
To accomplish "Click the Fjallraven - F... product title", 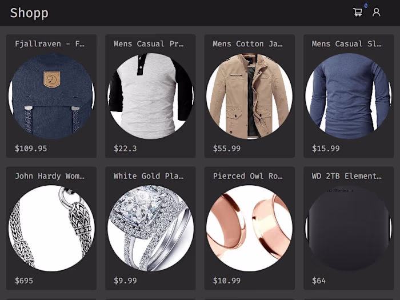I will pyautogui.click(x=50, y=43).
